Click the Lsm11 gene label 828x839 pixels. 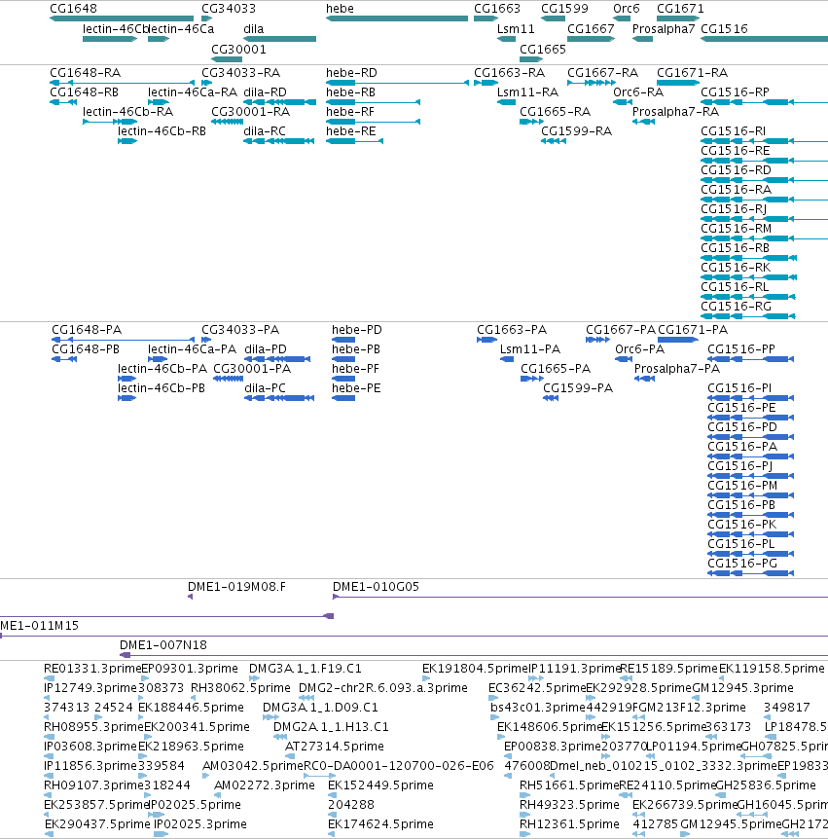(516, 29)
